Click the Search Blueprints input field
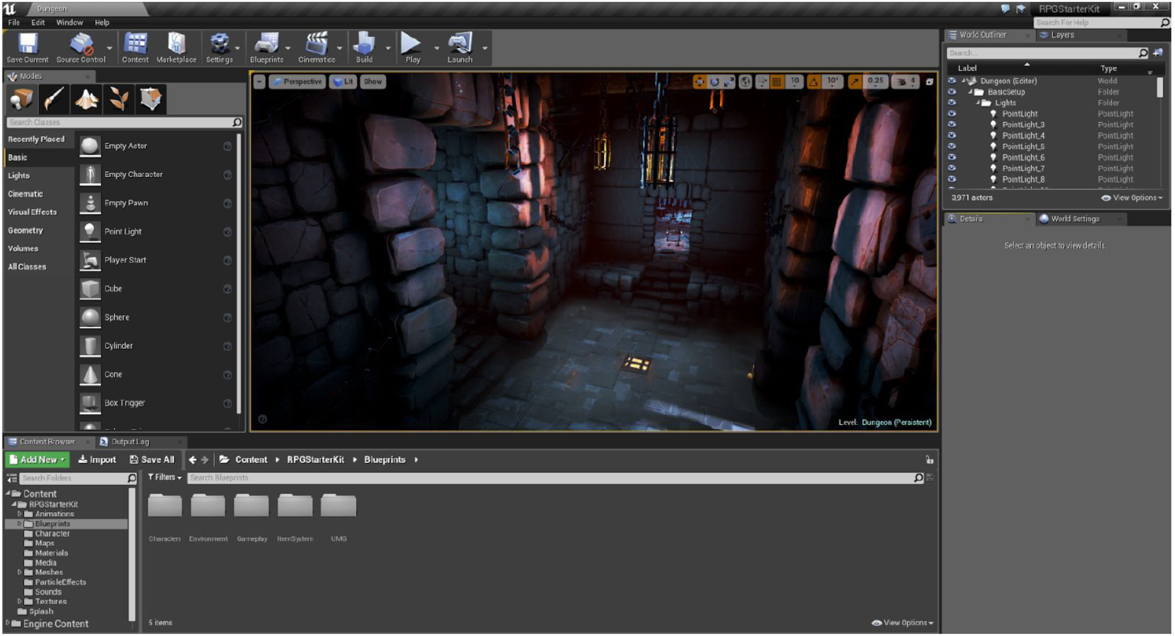Viewport: 1175px width, 636px height. 550,478
